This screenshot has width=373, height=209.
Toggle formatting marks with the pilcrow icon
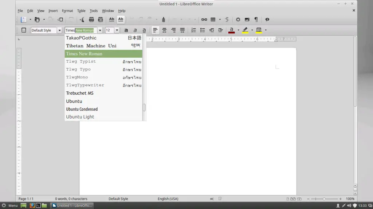coord(256,20)
